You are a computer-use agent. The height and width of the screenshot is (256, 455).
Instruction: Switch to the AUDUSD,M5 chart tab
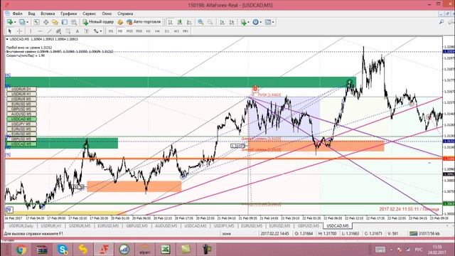click(x=166, y=226)
